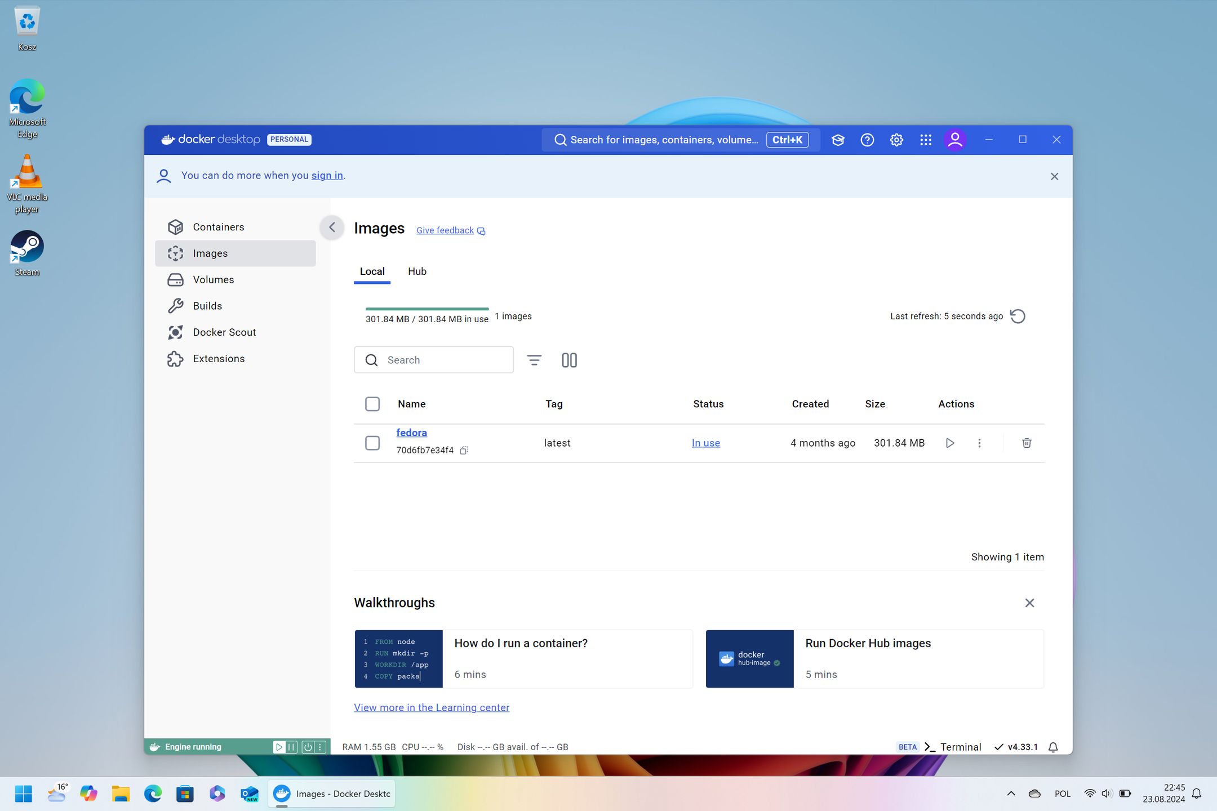Open the images filter options

click(x=534, y=359)
